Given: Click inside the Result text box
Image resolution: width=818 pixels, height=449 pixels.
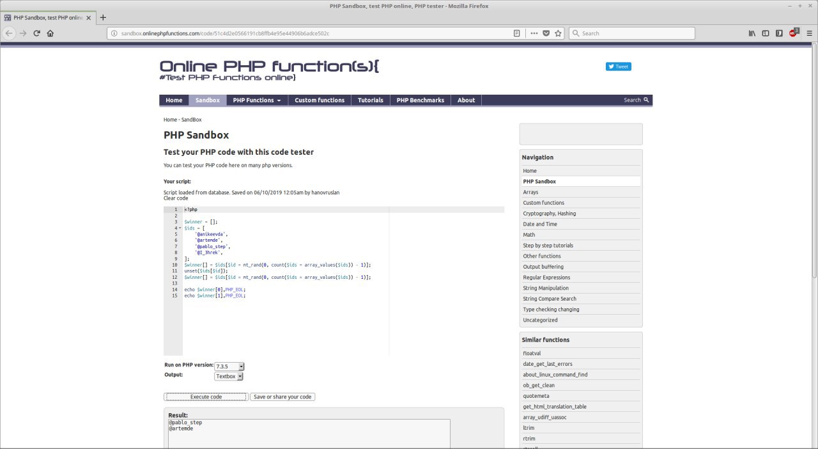Looking at the screenshot, I should click(x=309, y=434).
